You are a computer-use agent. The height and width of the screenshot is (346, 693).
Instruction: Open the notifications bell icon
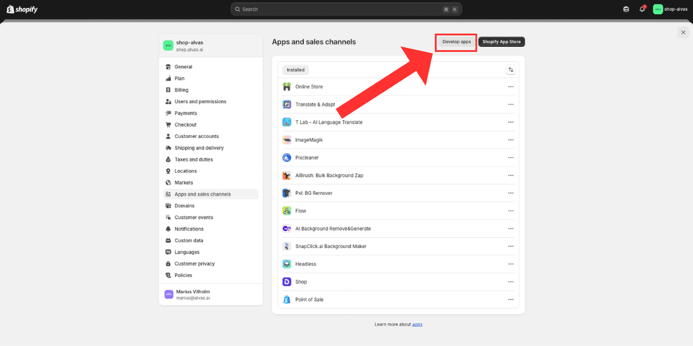click(642, 9)
